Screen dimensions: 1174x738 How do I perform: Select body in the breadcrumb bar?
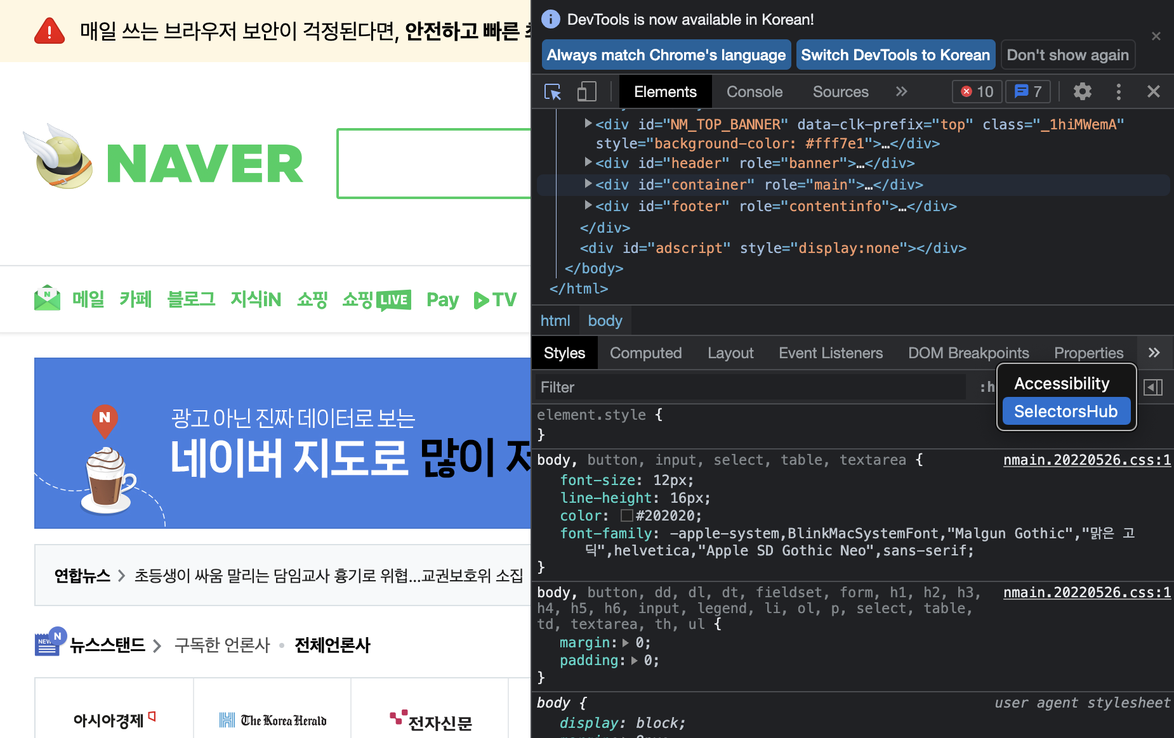(605, 321)
